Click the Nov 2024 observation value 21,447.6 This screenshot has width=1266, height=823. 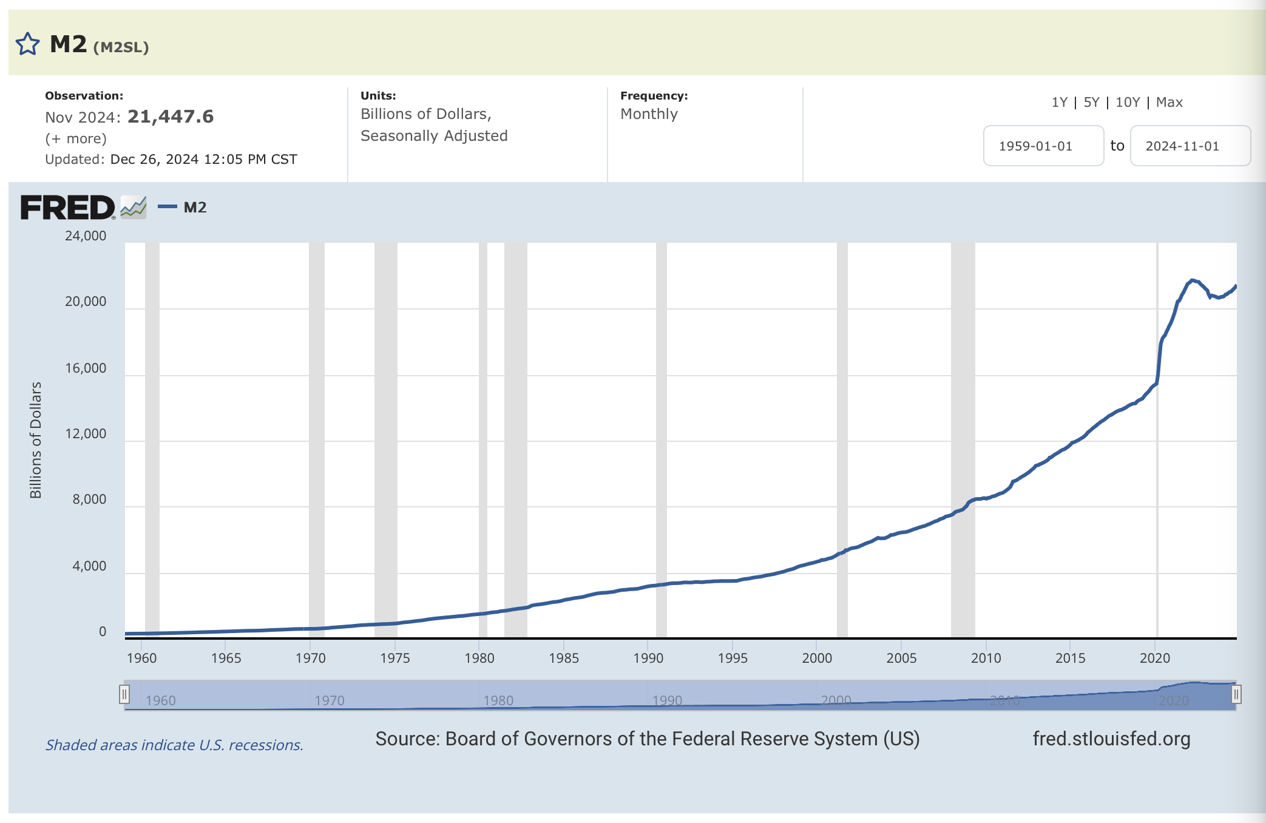pyautogui.click(x=171, y=117)
